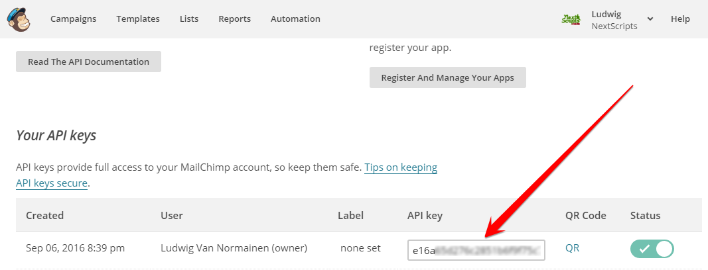The width and height of the screenshot is (708, 270).
Task: Toggle the API key status switch
Action: (652, 248)
